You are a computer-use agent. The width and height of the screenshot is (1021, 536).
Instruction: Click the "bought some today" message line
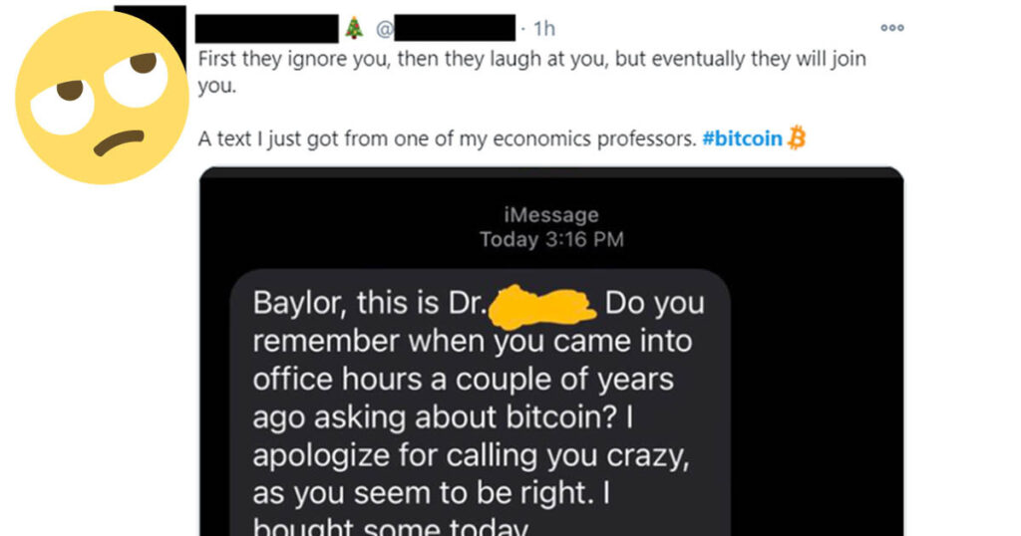391,526
